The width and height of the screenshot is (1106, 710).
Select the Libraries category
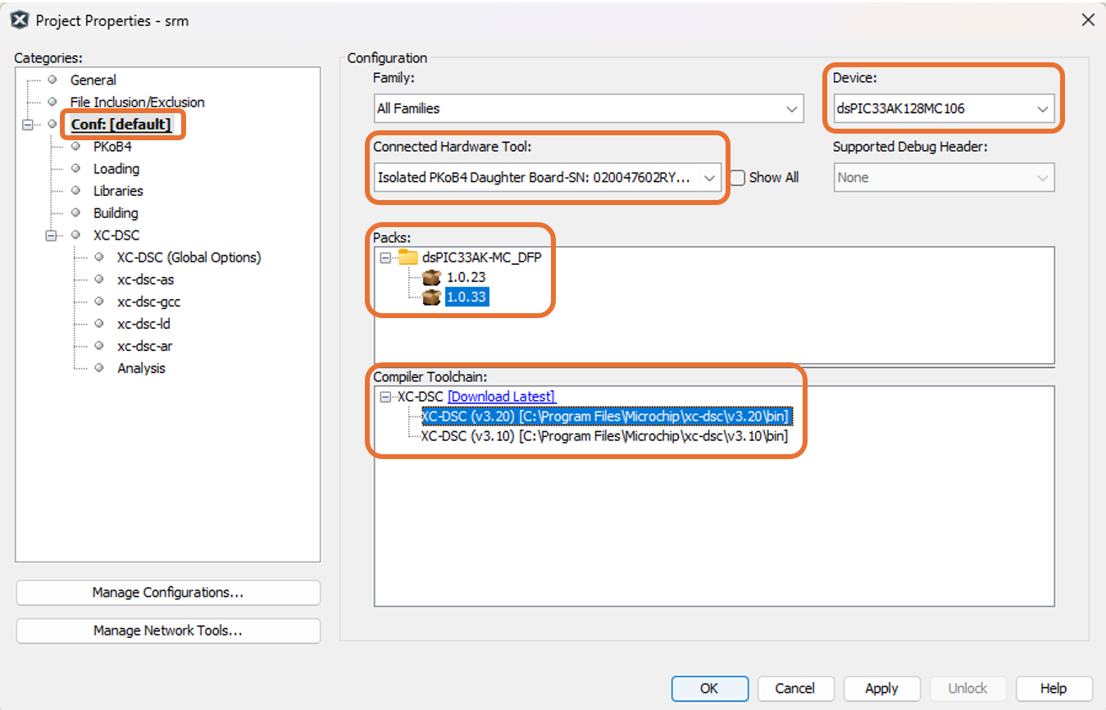pos(118,191)
